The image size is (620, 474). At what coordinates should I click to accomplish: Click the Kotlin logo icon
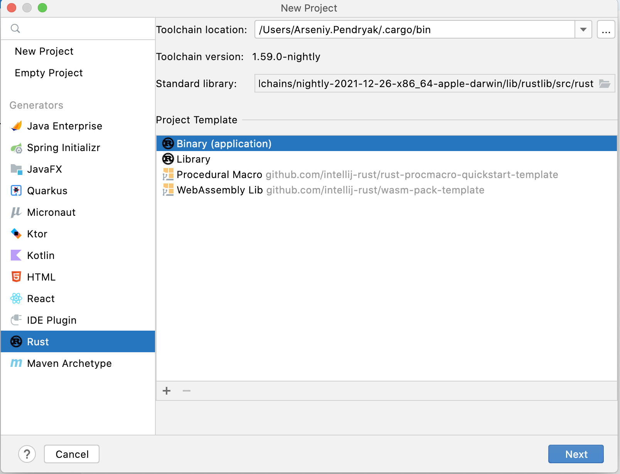pyautogui.click(x=17, y=255)
